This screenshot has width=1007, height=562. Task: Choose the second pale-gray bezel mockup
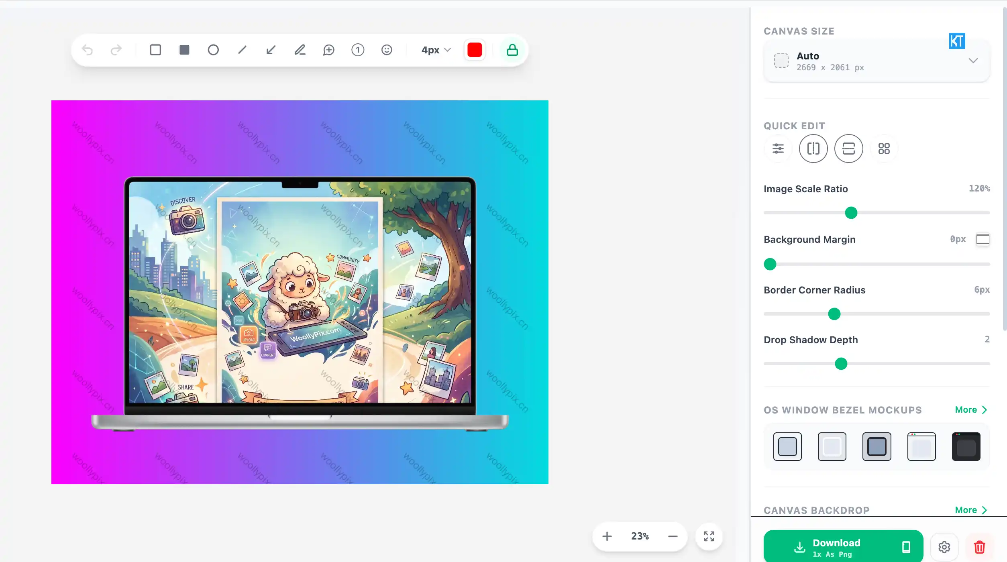[x=832, y=446]
